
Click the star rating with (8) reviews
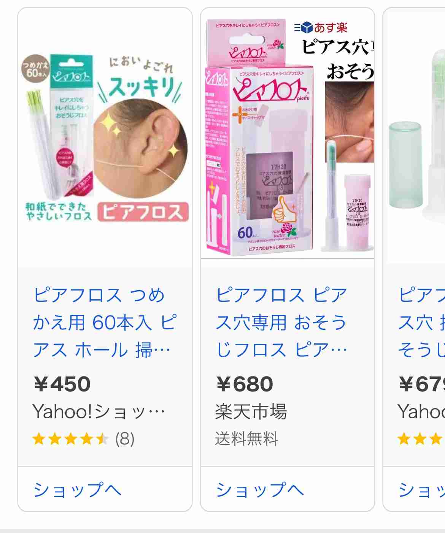pyautogui.click(x=84, y=439)
